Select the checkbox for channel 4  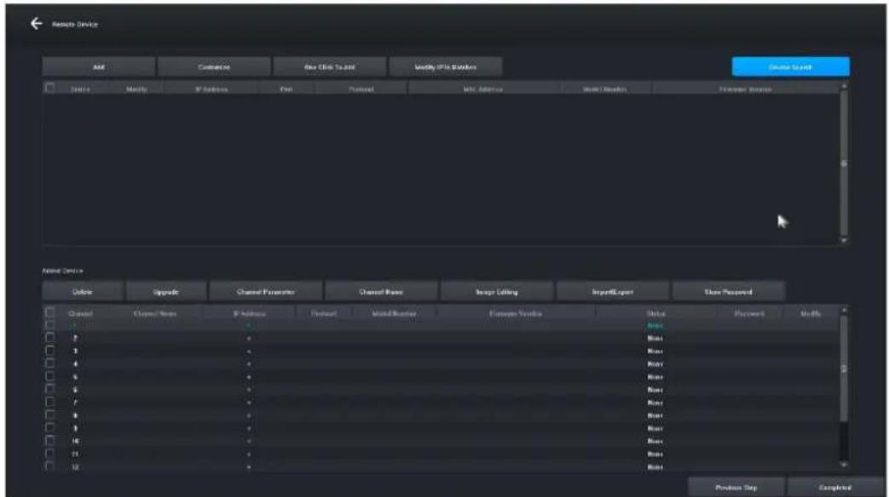click(x=50, y=363)
